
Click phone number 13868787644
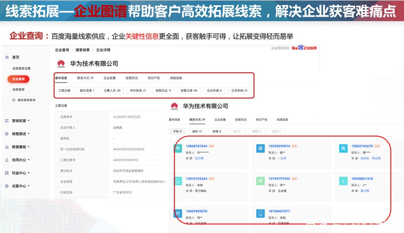tap(197, 146)
